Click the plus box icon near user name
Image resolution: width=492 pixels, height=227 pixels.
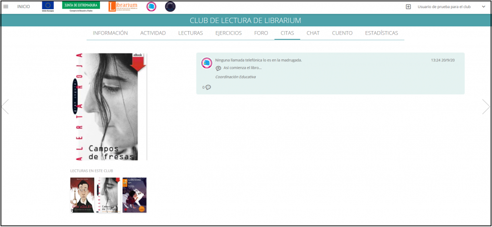pos(408,7)
